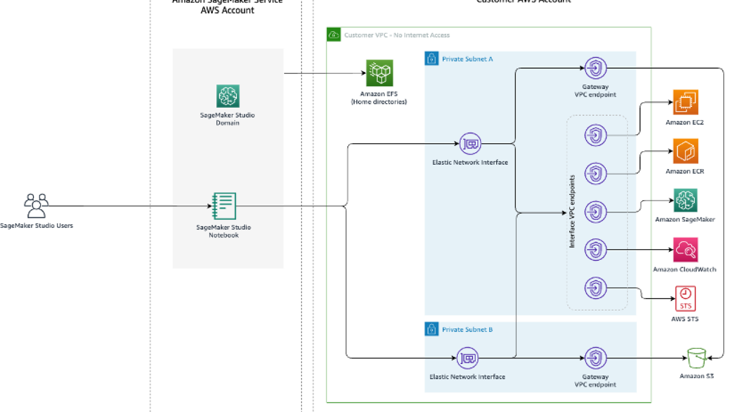Click interface endpoint icon linked to Amazon EC2
Screen dimensions: 734x412
click(x=596, y=135)
